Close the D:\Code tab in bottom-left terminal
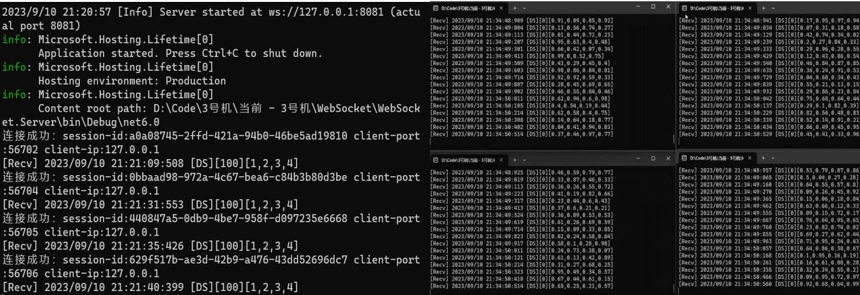The width and height of the screenshot is (860, 295). tap(501, 160)
